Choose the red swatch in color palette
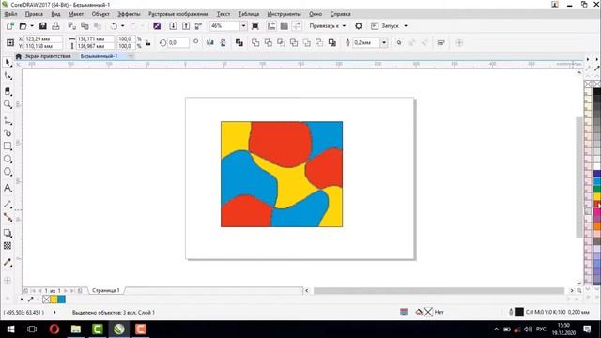Screen dimensions: 601x338 point(597,204)
